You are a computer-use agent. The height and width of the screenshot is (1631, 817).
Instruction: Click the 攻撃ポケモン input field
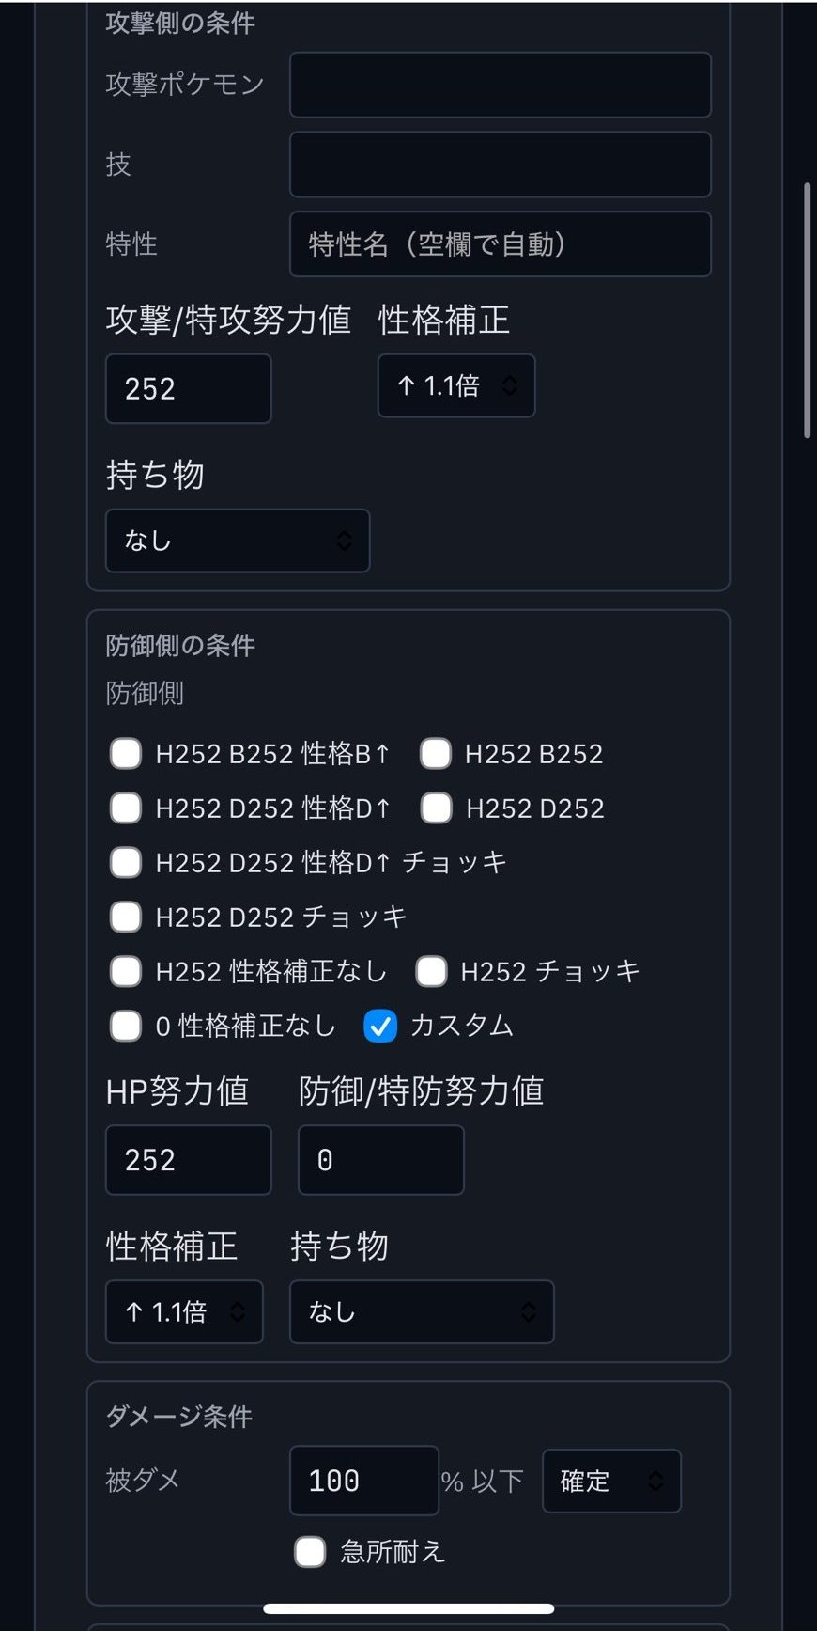(x=500, y=85)
